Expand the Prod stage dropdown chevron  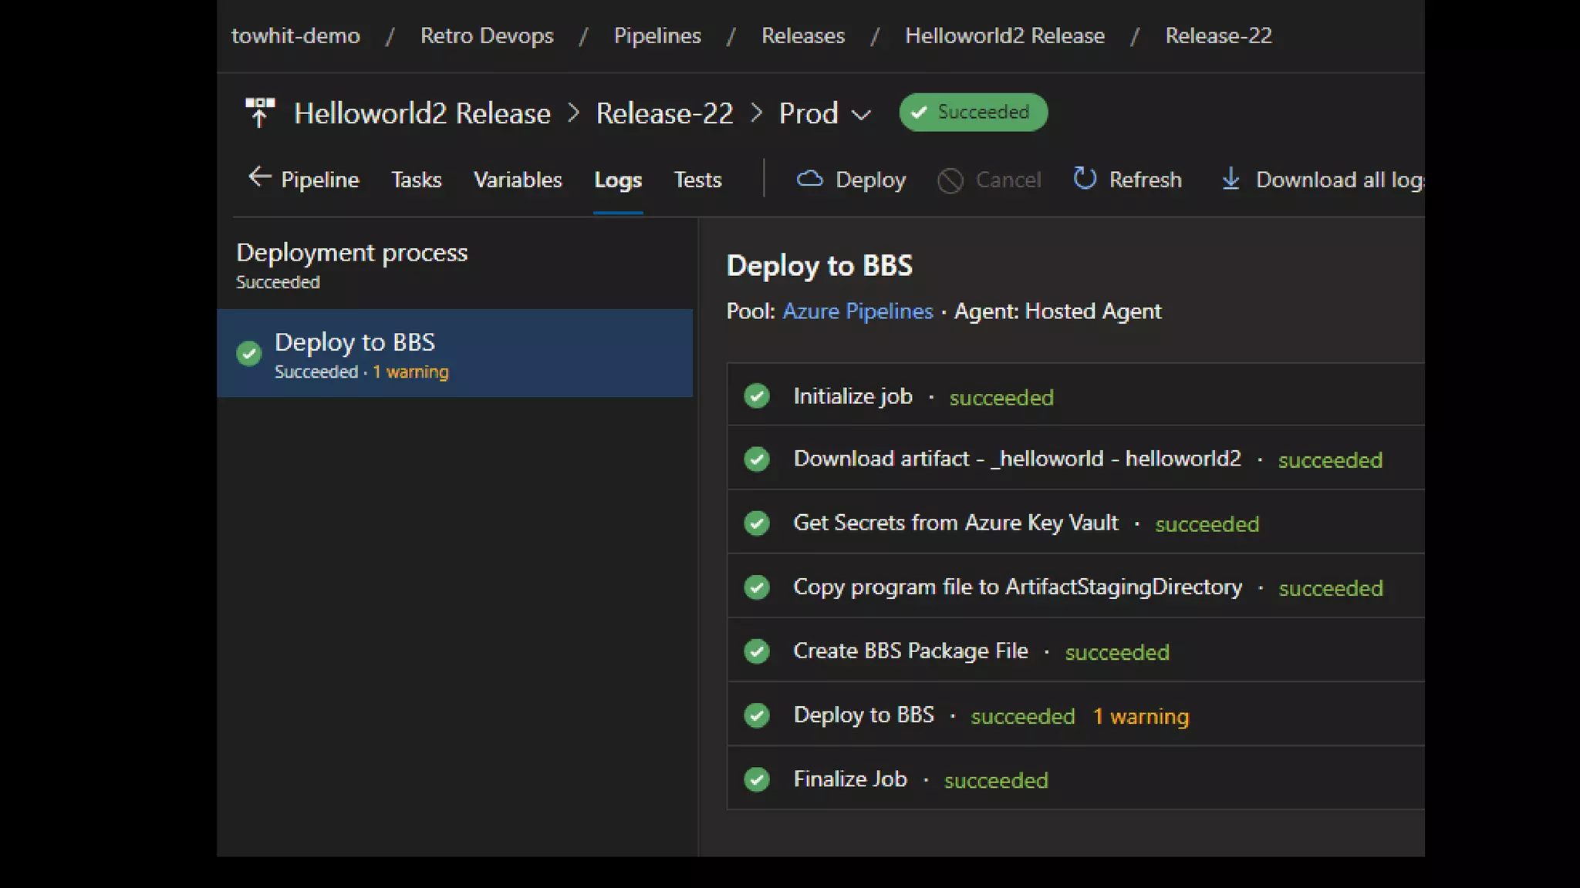[861, 115]
